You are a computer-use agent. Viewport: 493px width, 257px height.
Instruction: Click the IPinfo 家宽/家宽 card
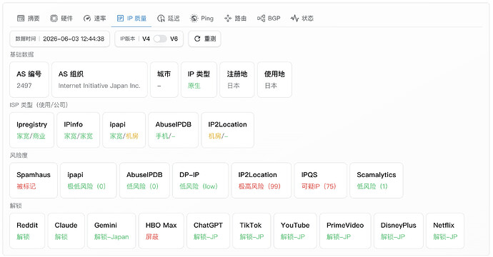pyautogui.click(x=79, y=130)
